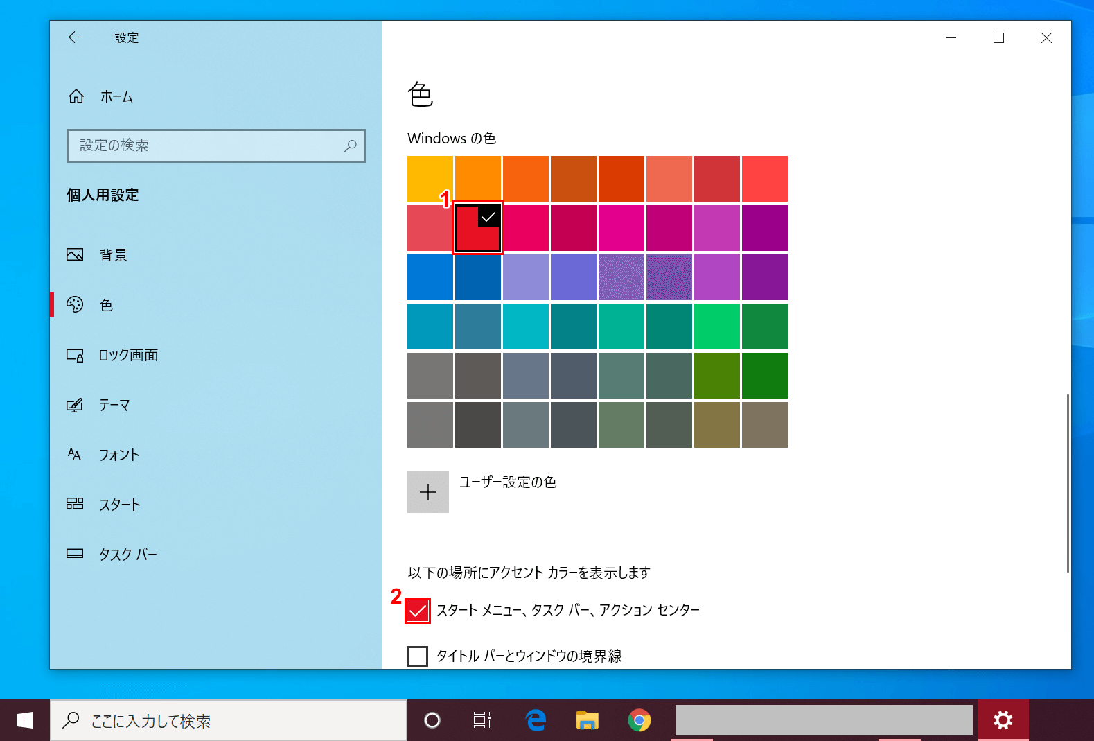Viewport: 1094px width, 741px height.
Task: Open the タスク バー taskbar settings icon
Action: tap(75, 554)
